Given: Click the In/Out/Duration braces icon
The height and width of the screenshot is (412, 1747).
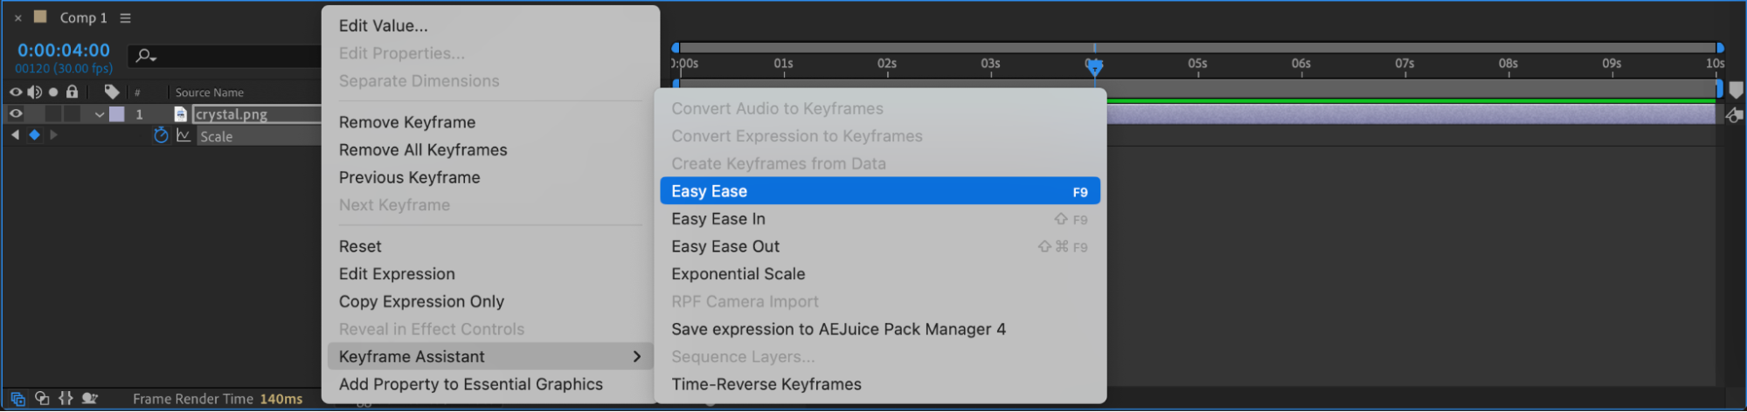Looking at the screenshot, I should (66, 399).
